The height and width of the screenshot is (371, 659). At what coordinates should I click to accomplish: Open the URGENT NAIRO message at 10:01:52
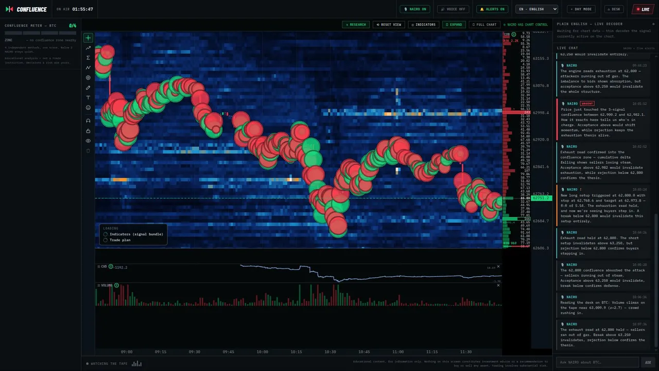(x=603, y=120)
